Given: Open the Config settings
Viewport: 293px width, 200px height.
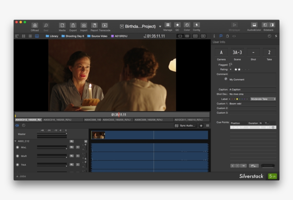Looking at the screenshot, I should click(x=197, y=25).
